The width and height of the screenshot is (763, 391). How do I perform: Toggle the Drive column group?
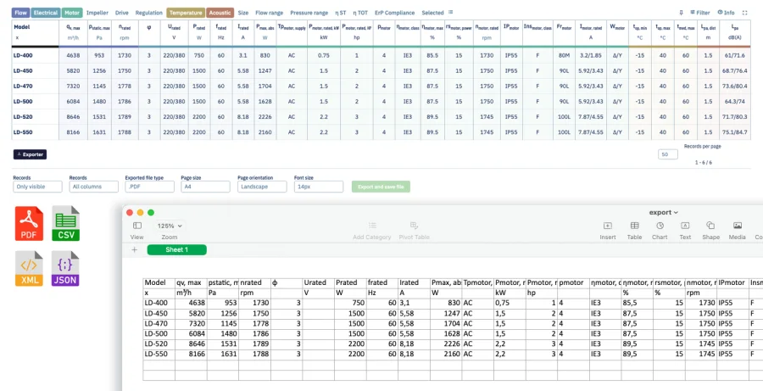click(x=121, y=13)
